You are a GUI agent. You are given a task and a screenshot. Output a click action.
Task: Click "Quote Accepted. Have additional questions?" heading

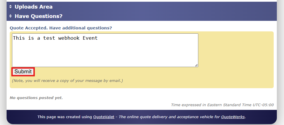click(61, 28)
